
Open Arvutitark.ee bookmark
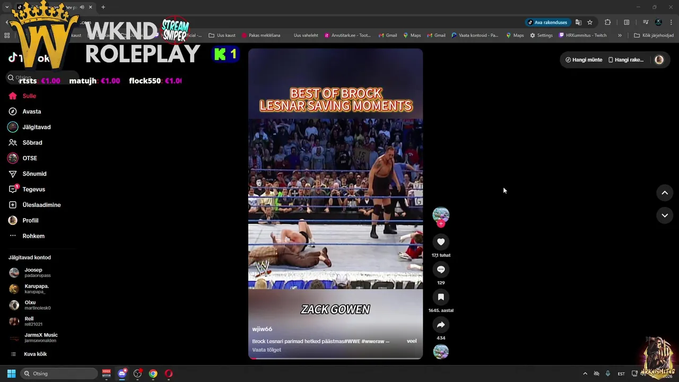click(x=347, y=36)
